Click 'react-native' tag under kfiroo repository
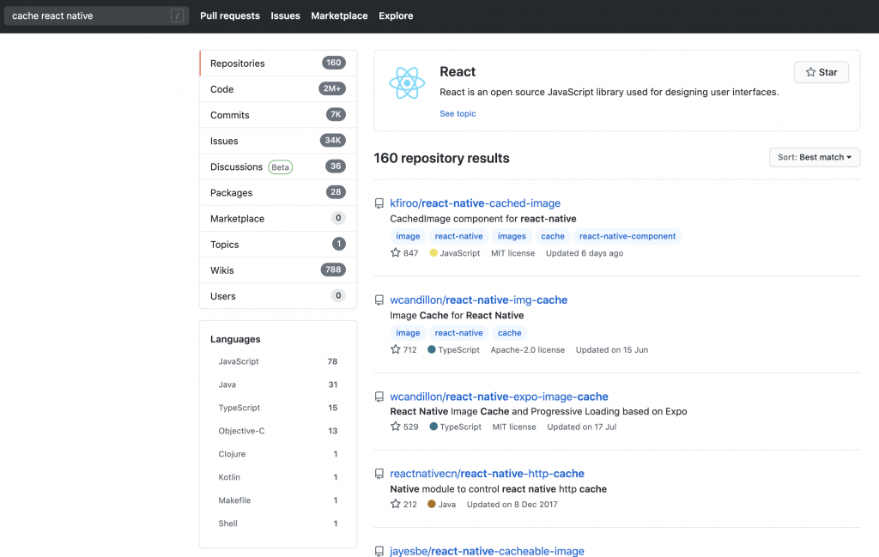The height and width of the screenshot is (557, 879). click(458, 236)
